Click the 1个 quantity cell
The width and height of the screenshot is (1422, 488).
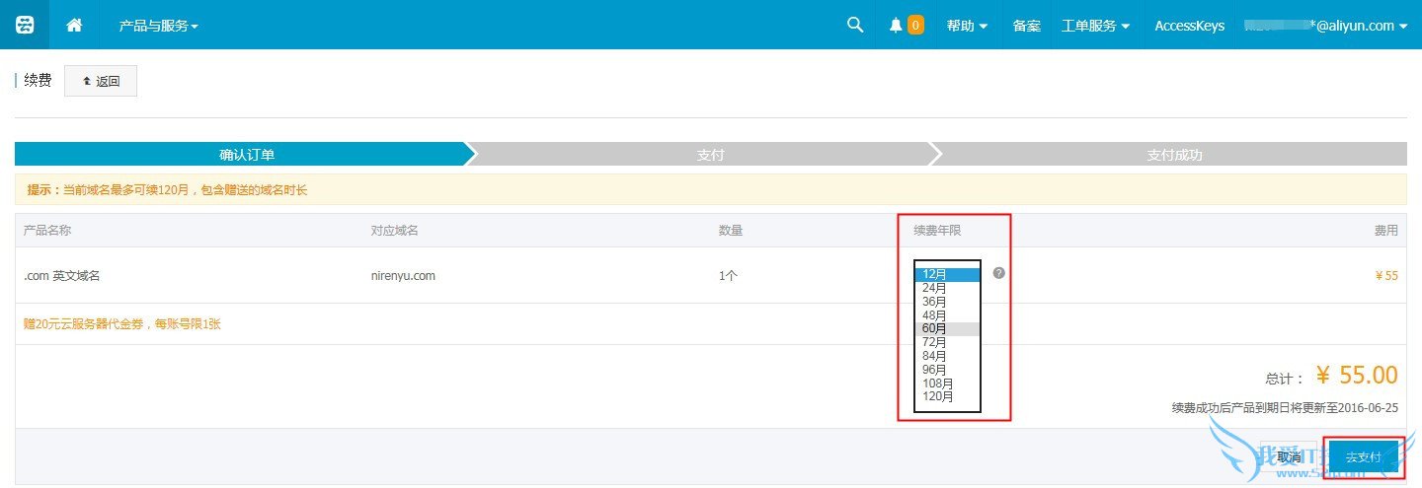pos(728,276)
